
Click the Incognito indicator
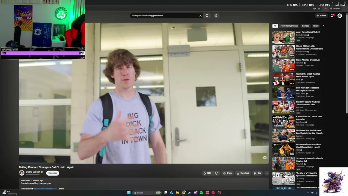point(335,8)
